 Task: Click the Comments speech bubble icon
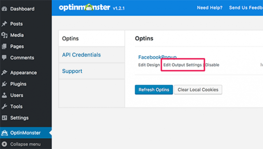point(4,58)
